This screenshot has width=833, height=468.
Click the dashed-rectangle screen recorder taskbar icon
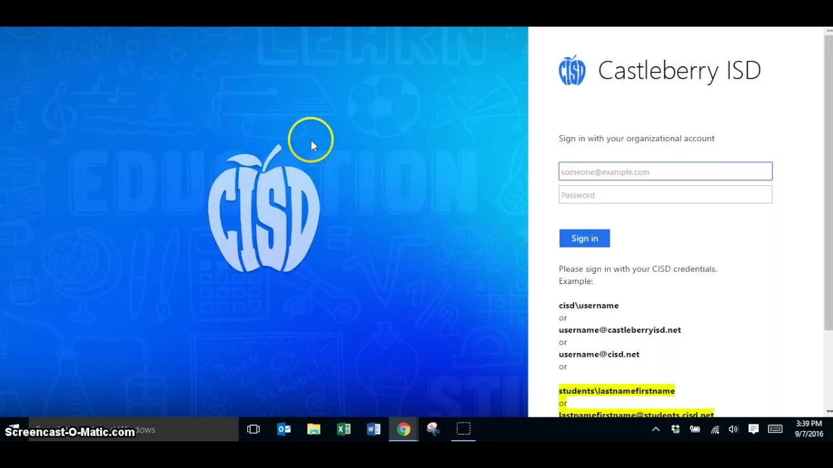point(463,430)
